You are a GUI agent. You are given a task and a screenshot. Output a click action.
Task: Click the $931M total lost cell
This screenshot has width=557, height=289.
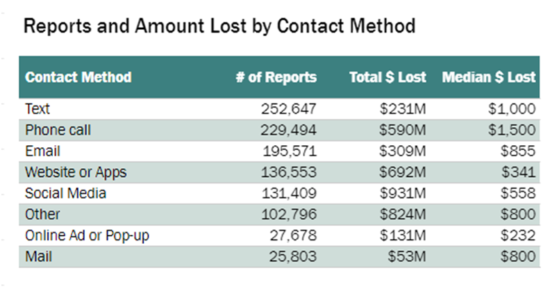[403, 193]
